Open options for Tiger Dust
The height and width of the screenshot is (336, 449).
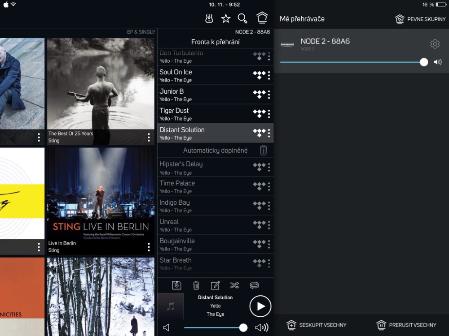pyautogui.click(x=269, y=114)
